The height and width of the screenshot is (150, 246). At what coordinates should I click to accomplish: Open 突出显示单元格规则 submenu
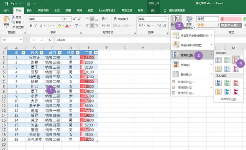click(x=192, y=35)
